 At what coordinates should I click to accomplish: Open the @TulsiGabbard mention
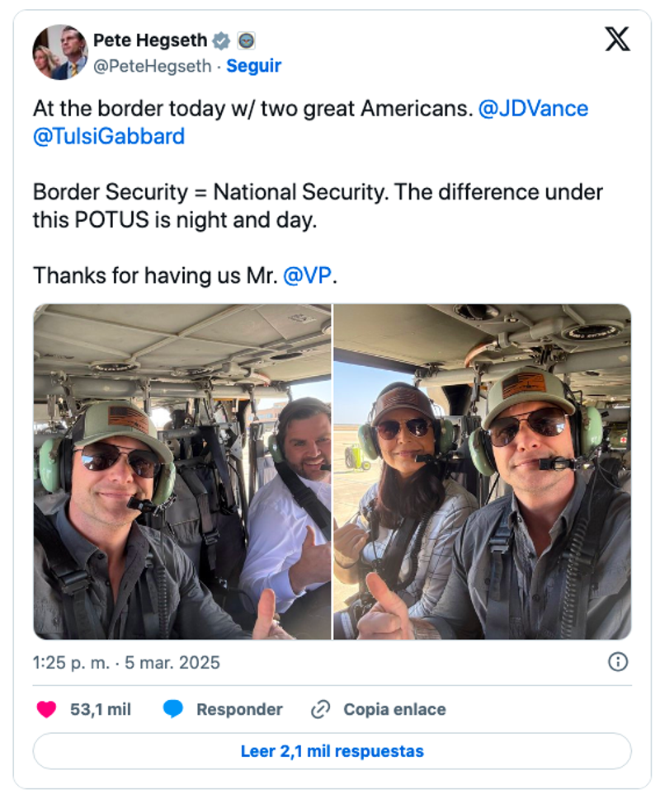click(x=109, y=136)
